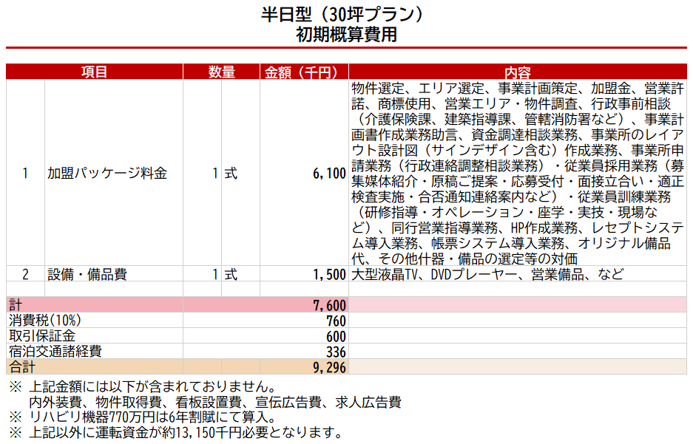Click the 金額（千円） column header
693x444 pixels.
tap(305, 72)
